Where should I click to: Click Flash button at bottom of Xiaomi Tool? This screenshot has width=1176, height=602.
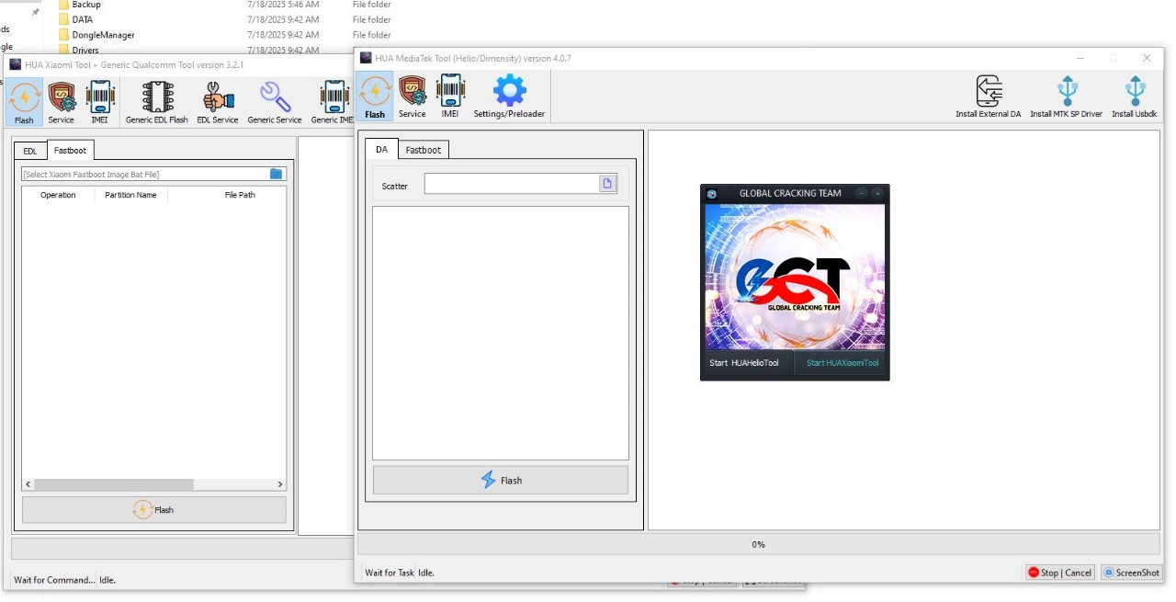(x=154, y=510)
